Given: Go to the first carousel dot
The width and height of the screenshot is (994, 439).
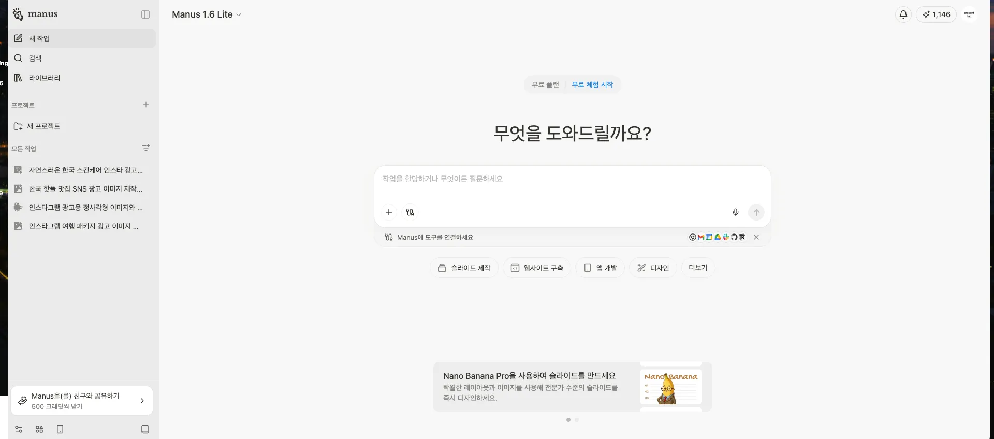Looking at the screenshot, I should pyautogui.click(x=568, y=420).
